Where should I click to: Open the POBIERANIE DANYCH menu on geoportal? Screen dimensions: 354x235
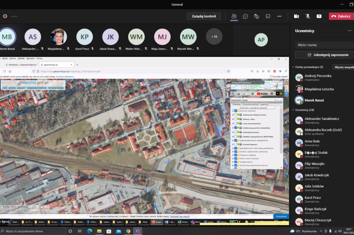pos(37,88)
